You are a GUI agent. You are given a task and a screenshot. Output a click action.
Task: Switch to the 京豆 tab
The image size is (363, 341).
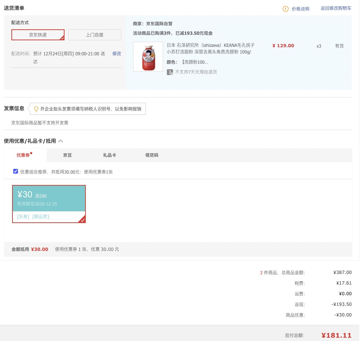67,155
